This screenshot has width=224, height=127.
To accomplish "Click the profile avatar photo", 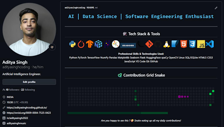I will 29,30.
